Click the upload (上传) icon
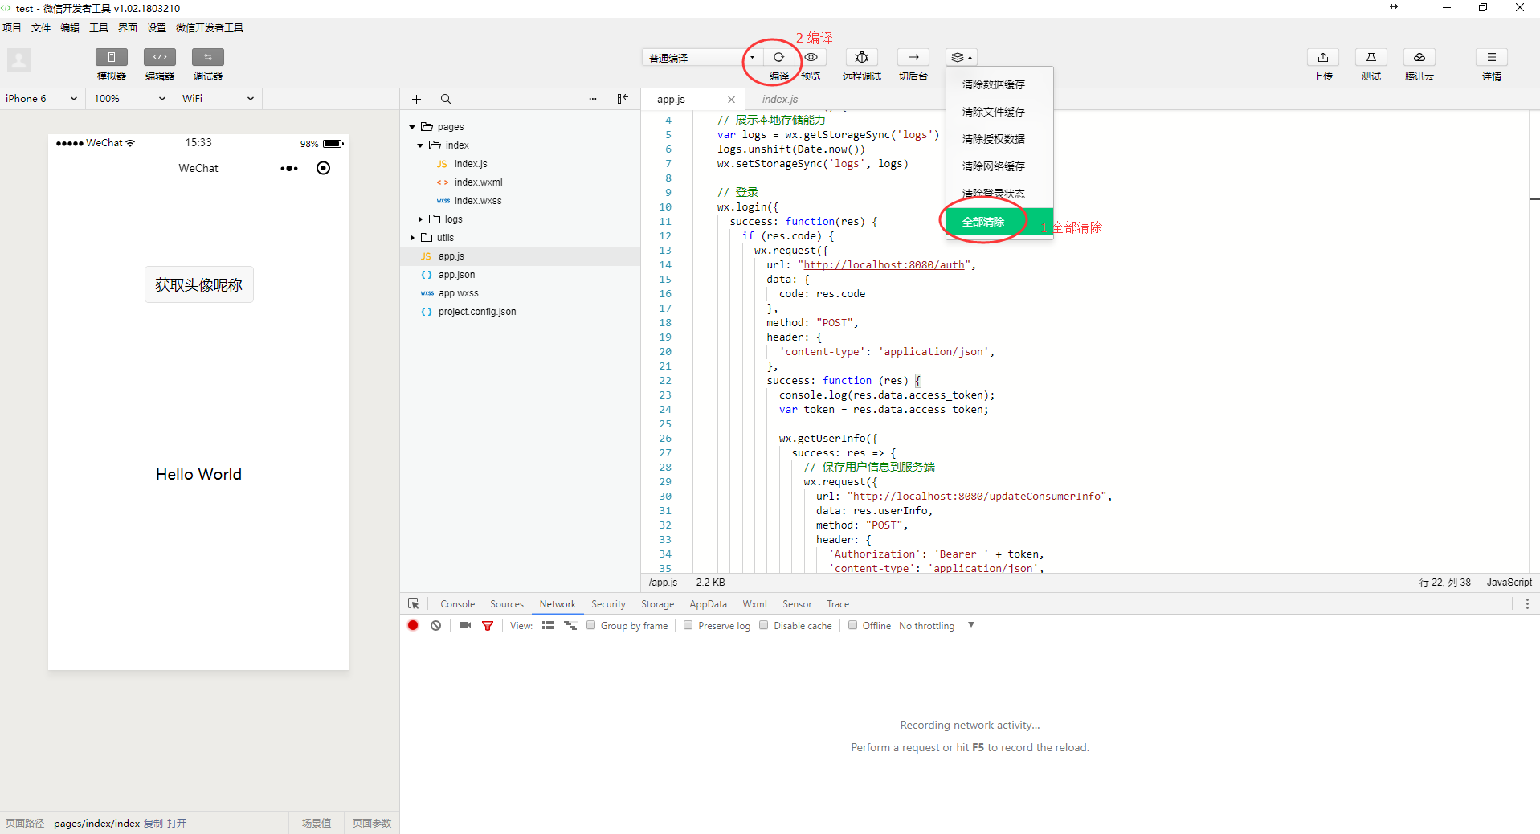Viewport: 1540px width, 834px height. click(1323, 57)
